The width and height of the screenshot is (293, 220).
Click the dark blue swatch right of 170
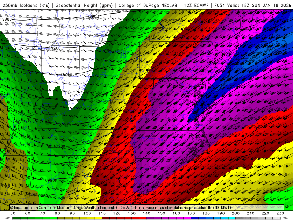tap(195, 218)
